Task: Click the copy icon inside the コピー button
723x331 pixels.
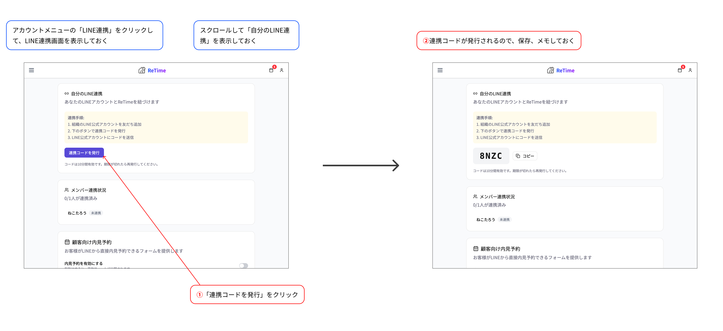Action: click(518, 156)
